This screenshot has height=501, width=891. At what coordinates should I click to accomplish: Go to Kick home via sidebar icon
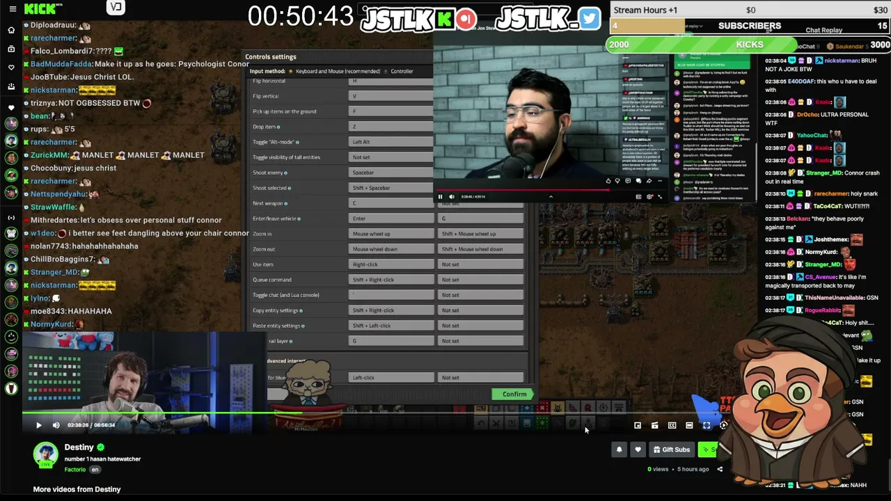click(x=11, y=30)
